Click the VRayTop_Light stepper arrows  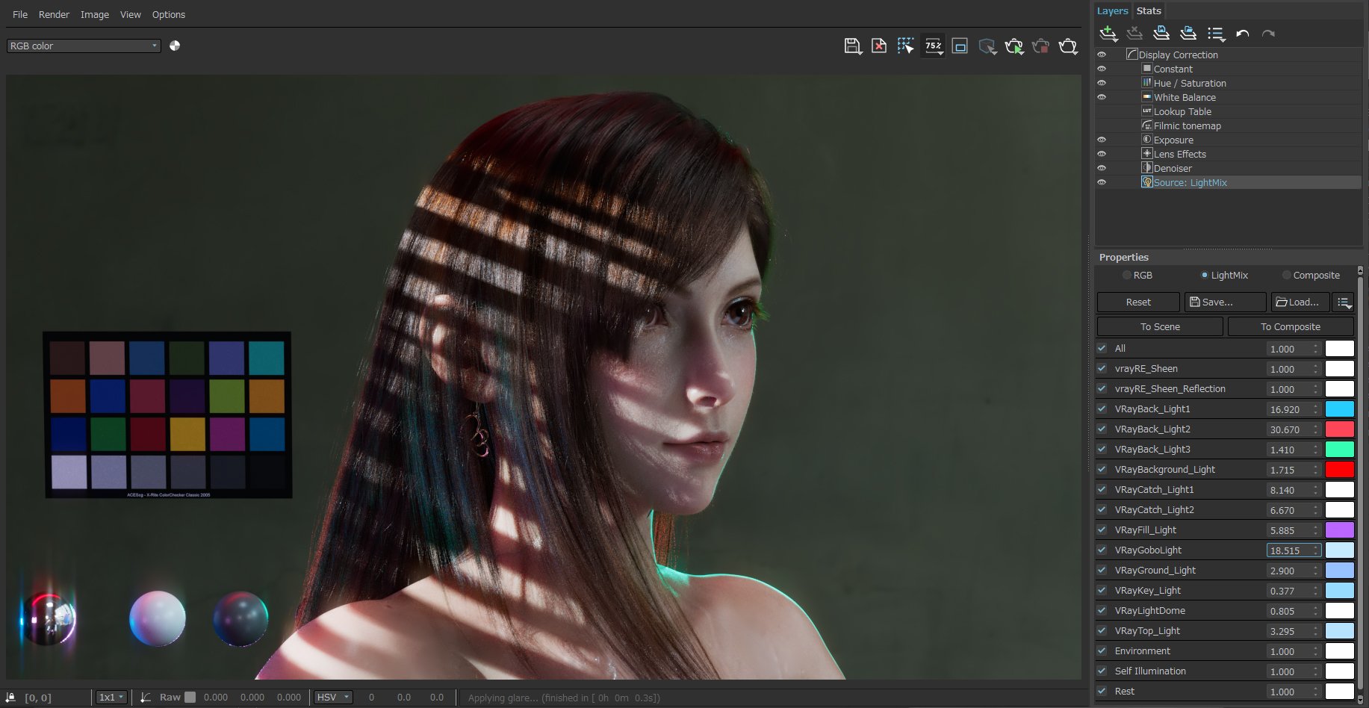pyautogui.click(x=1316, y=631)
